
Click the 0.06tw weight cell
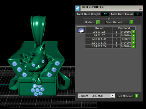pos(126,39)
